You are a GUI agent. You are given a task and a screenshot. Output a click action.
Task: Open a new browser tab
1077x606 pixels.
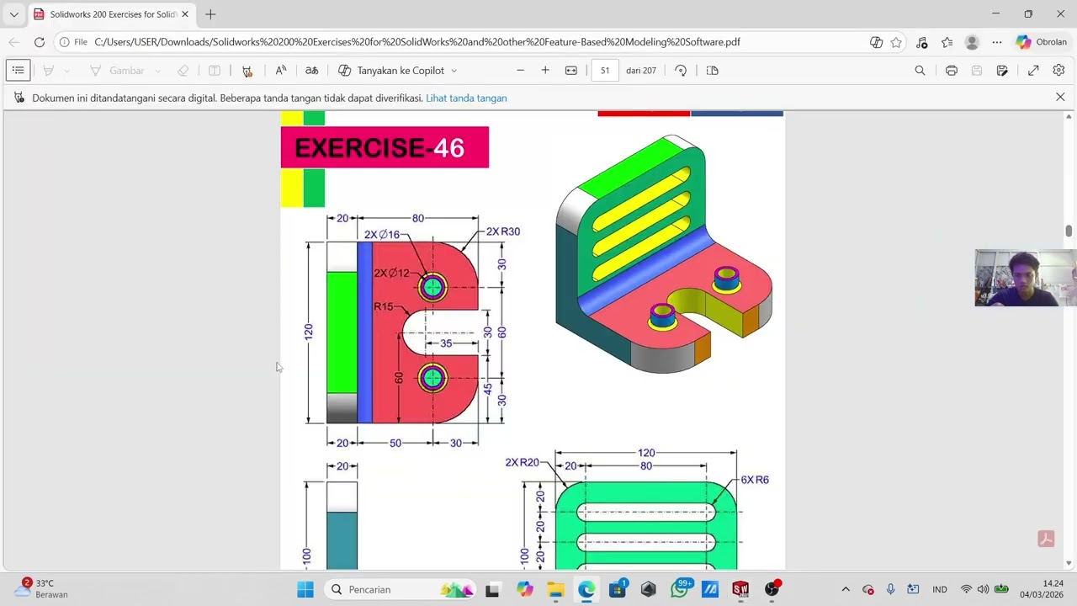tap(210, 14)
